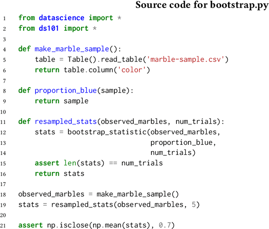Image resolution: width=269 pixels, height=229 pixels.
Task: Click the 0.7 value on the last line
Action: coord(164,225)
